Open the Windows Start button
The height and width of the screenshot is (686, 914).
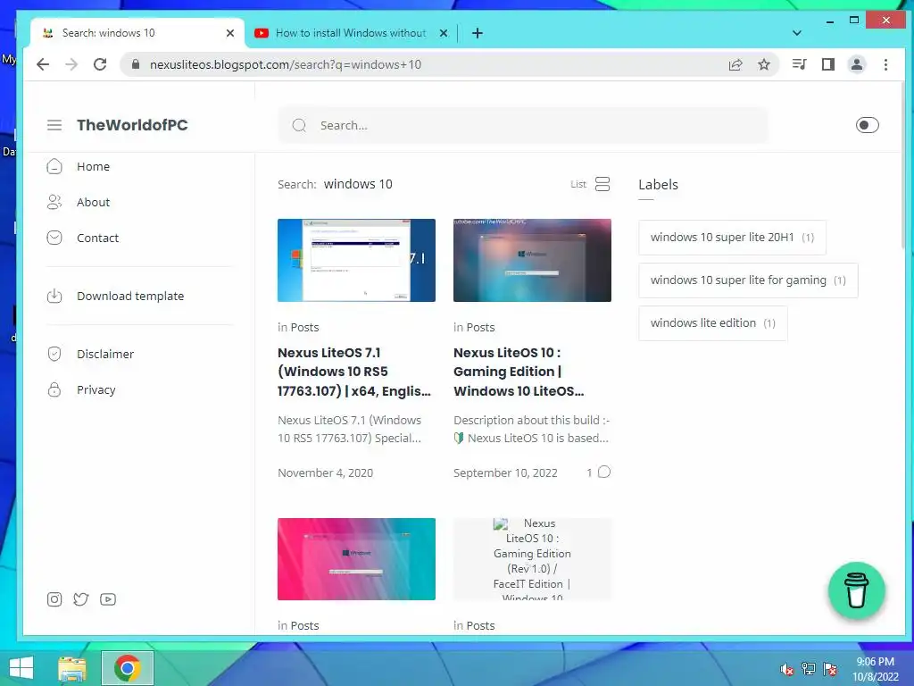click(21, 668)
